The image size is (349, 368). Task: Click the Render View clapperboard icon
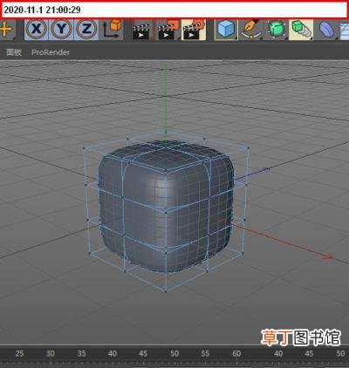click(141, 30)
